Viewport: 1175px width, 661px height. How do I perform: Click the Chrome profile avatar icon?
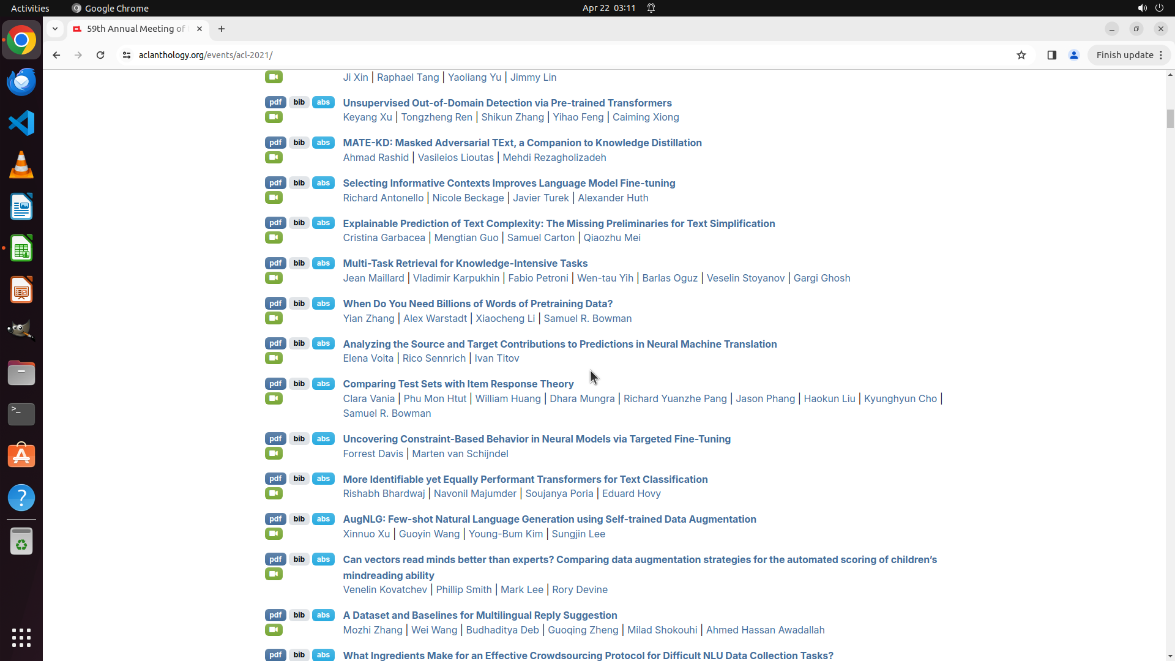click(x=1073, y=55)
